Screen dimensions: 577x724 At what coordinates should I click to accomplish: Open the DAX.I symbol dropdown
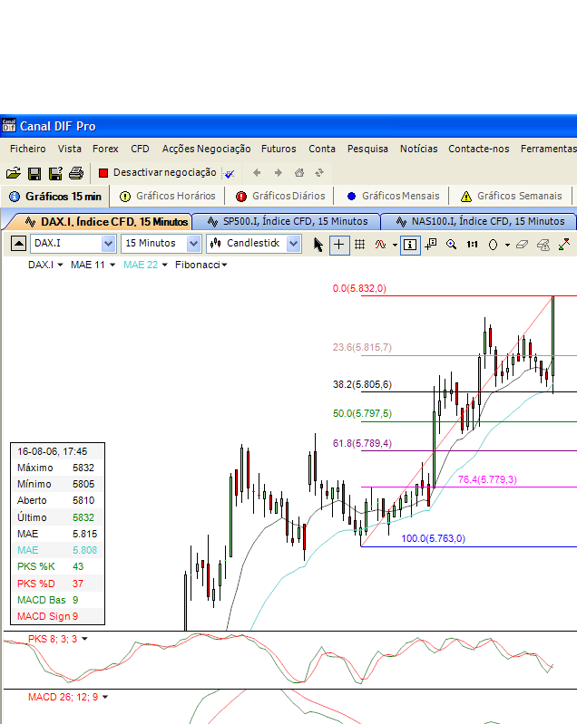point(108,244)
